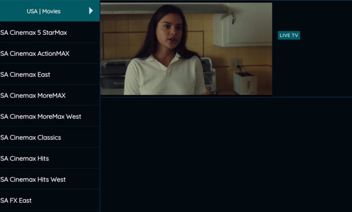Switch to USA Cinemax MoreMax West
352x212 pixels.
tap(50, 116)
